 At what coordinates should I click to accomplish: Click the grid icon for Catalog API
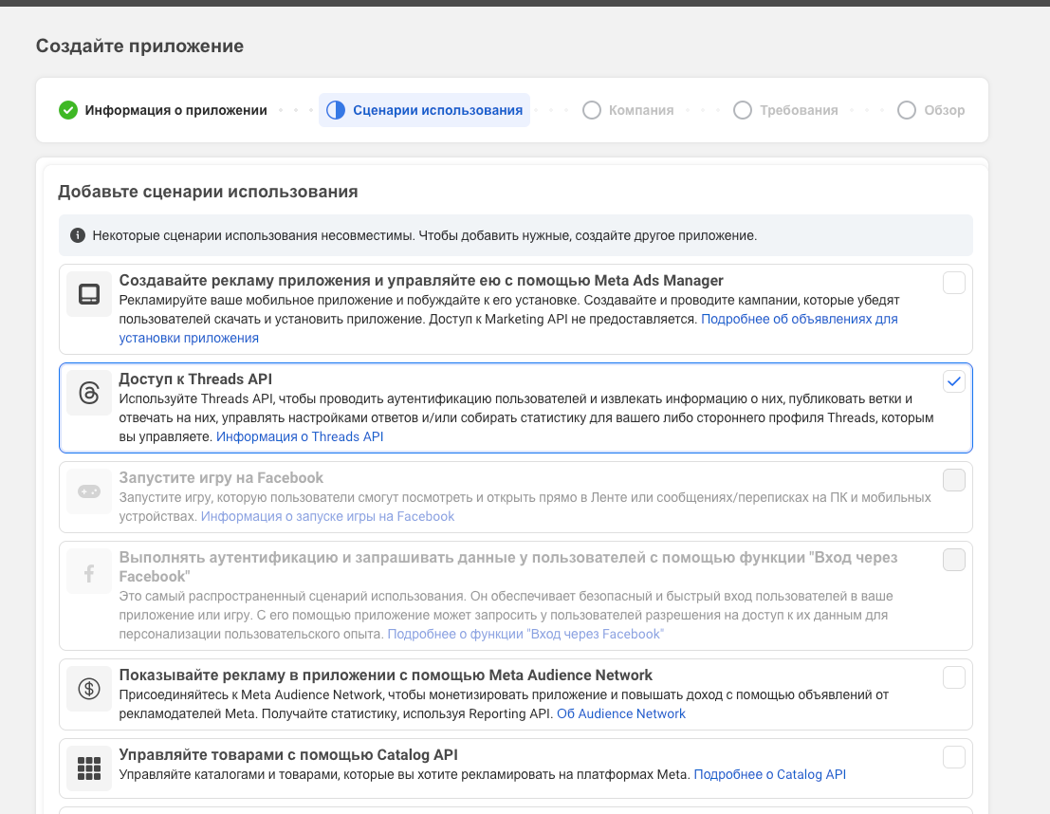pos(89,768)
